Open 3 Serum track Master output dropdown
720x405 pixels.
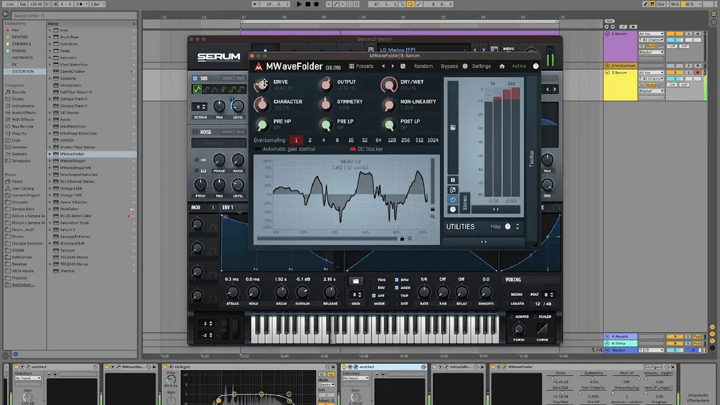[x=651, y=91]
